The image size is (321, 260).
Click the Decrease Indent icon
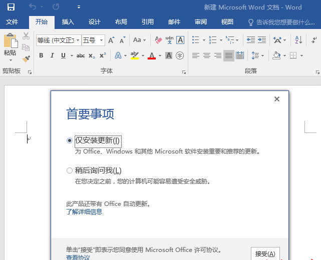(250, 40)
